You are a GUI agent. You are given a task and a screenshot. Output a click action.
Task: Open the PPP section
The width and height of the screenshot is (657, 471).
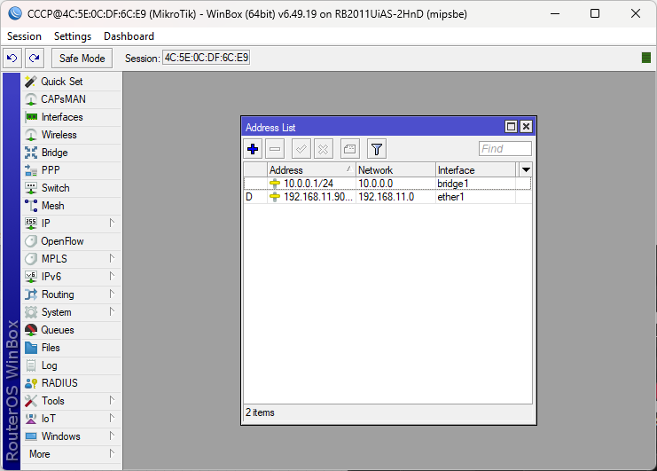tap(71, 170)
